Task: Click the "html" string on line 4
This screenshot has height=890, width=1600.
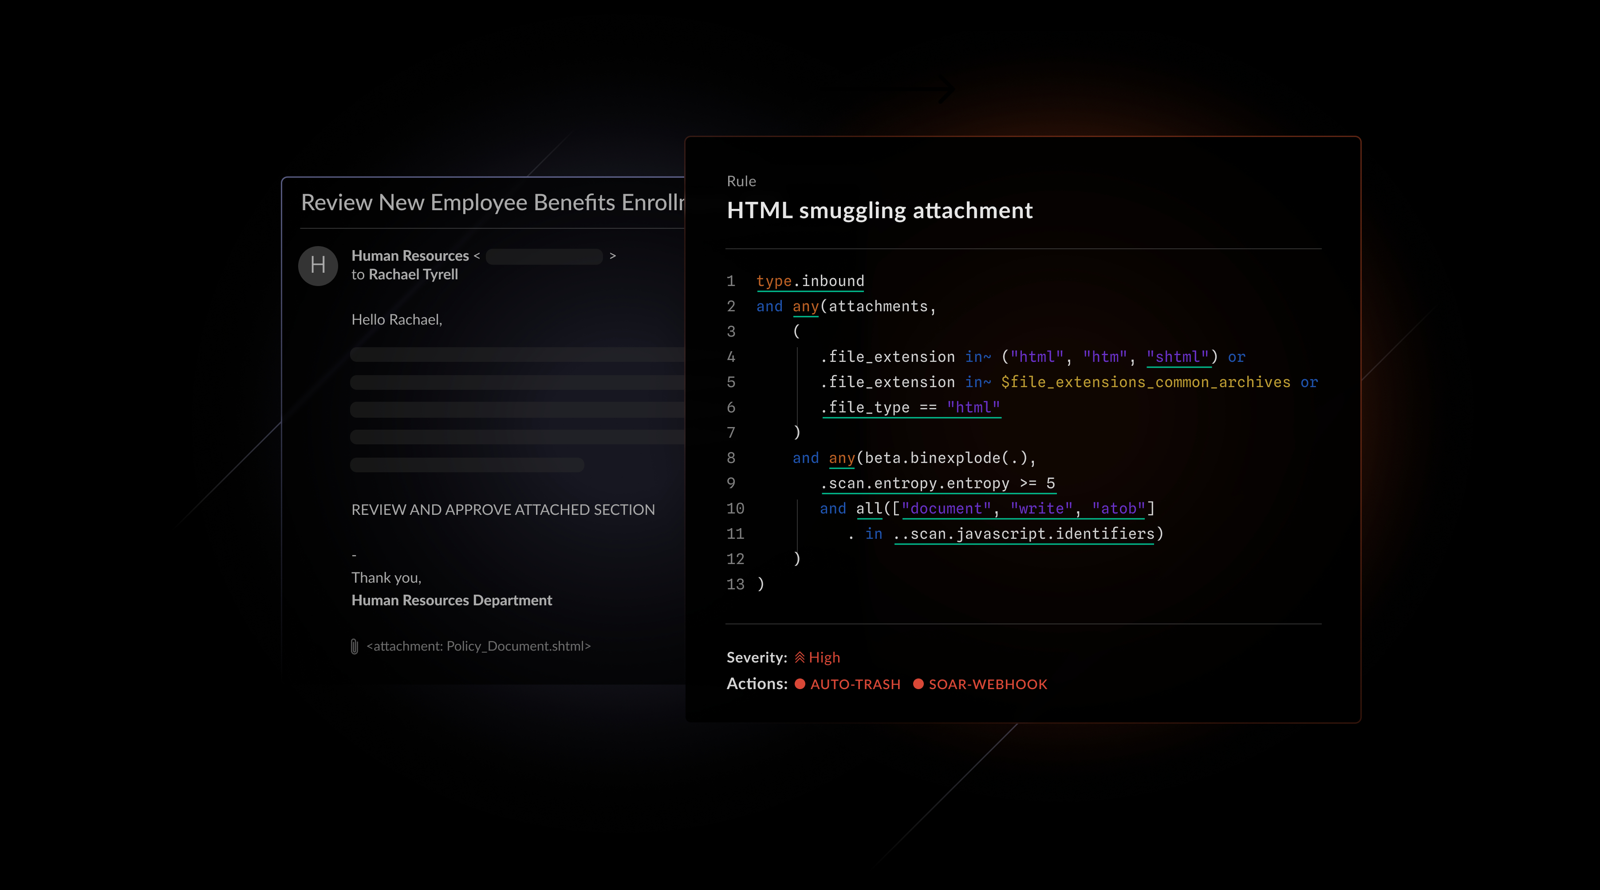Action: [x=1036, y=357]
